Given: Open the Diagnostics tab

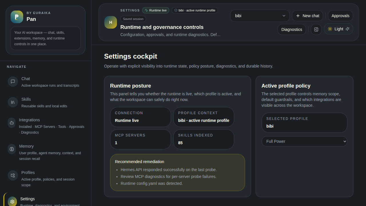Looking at the screenshot, I should click(292, 29).
